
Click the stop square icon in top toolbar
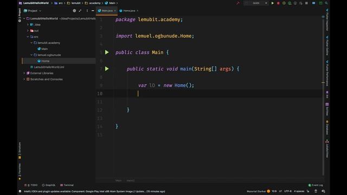[306, 3]
